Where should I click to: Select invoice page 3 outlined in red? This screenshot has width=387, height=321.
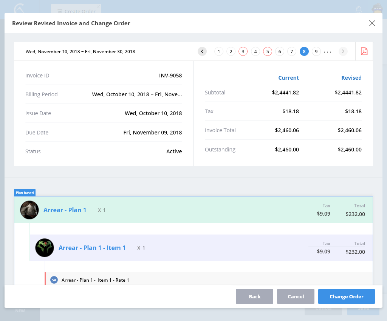[243, 51]
